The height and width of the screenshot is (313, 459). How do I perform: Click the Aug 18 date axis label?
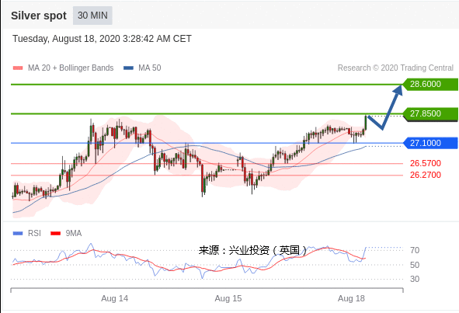351,298
